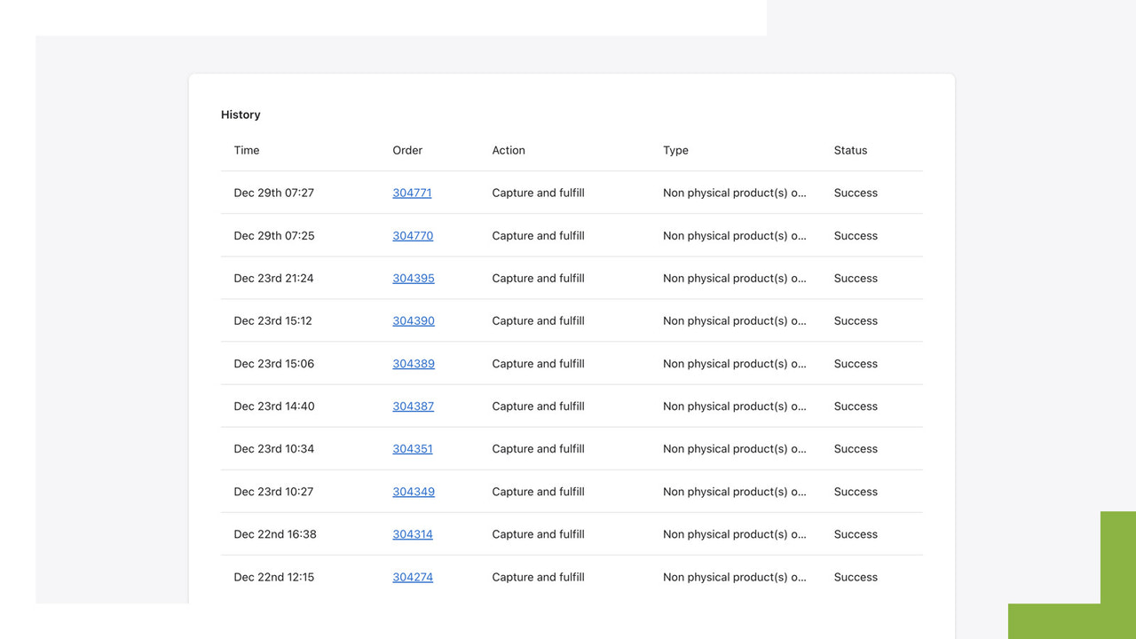Open order 304351 from history

(412, 448)
